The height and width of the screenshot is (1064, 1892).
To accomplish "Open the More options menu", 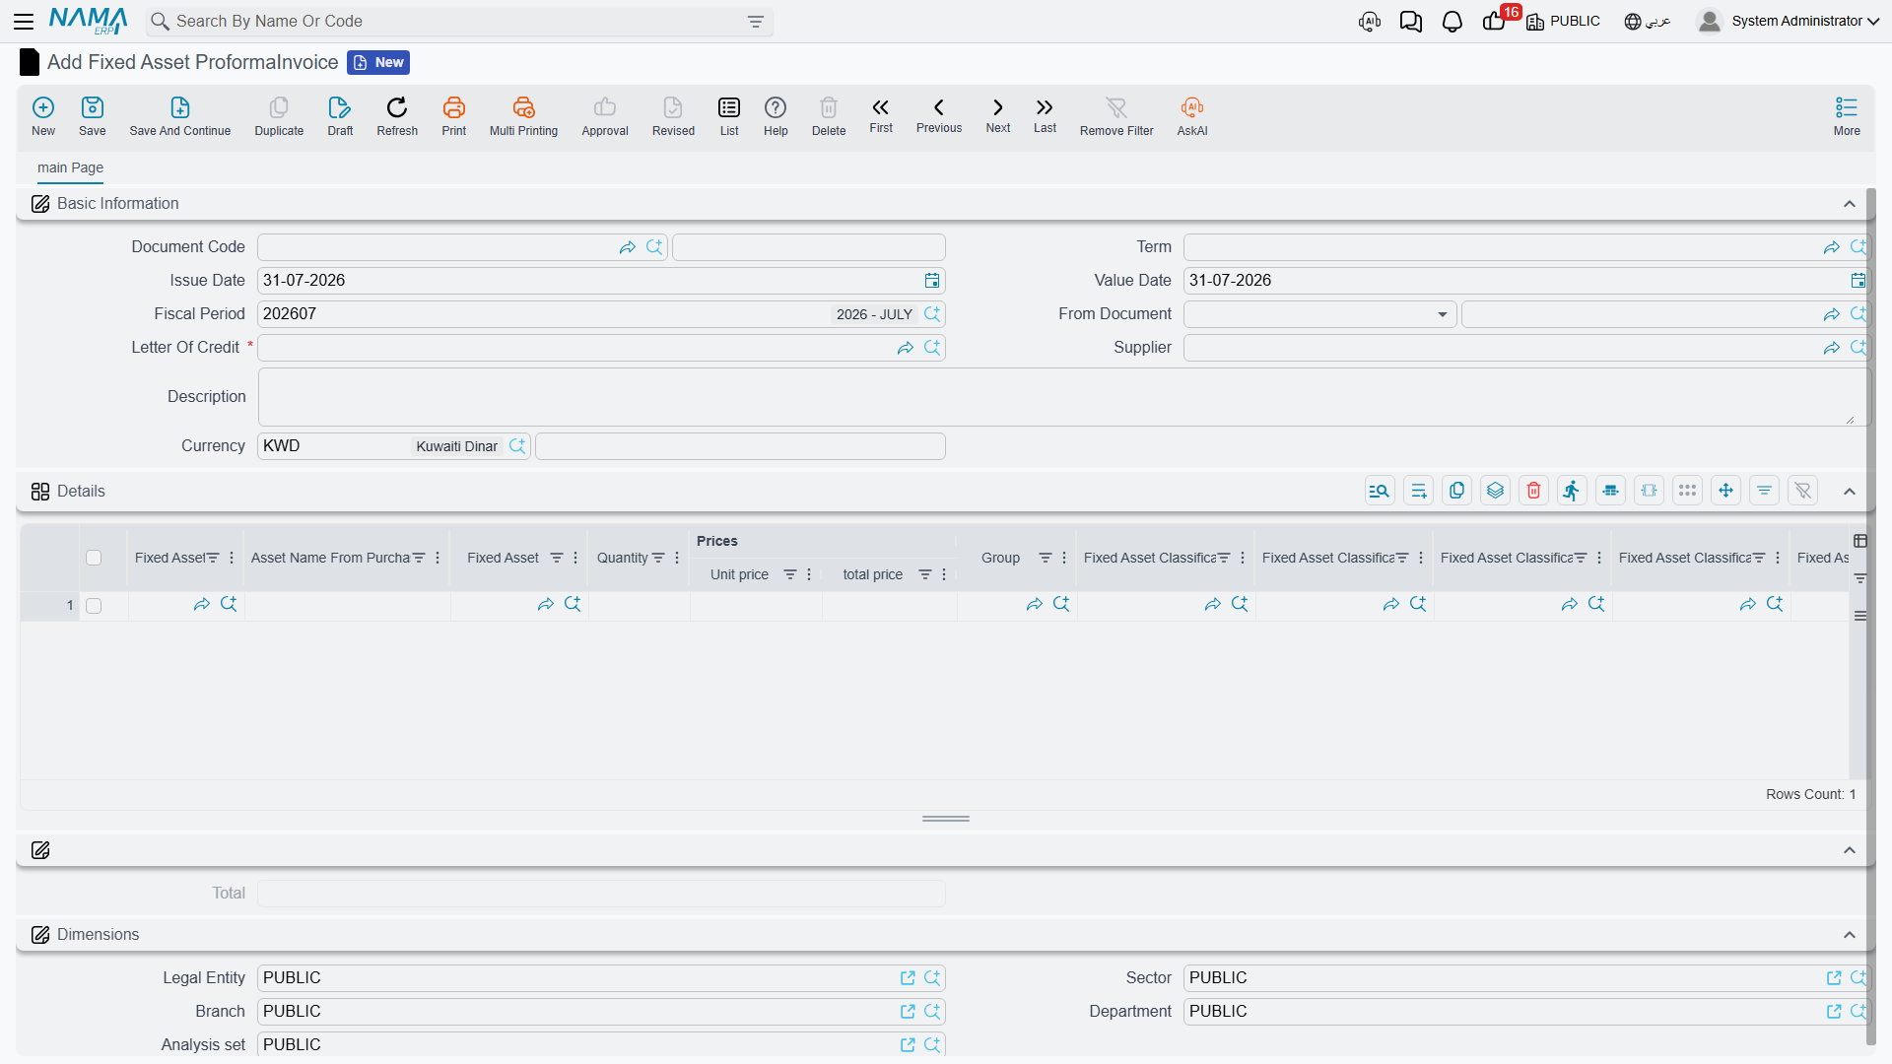I will pos(1847,115).
